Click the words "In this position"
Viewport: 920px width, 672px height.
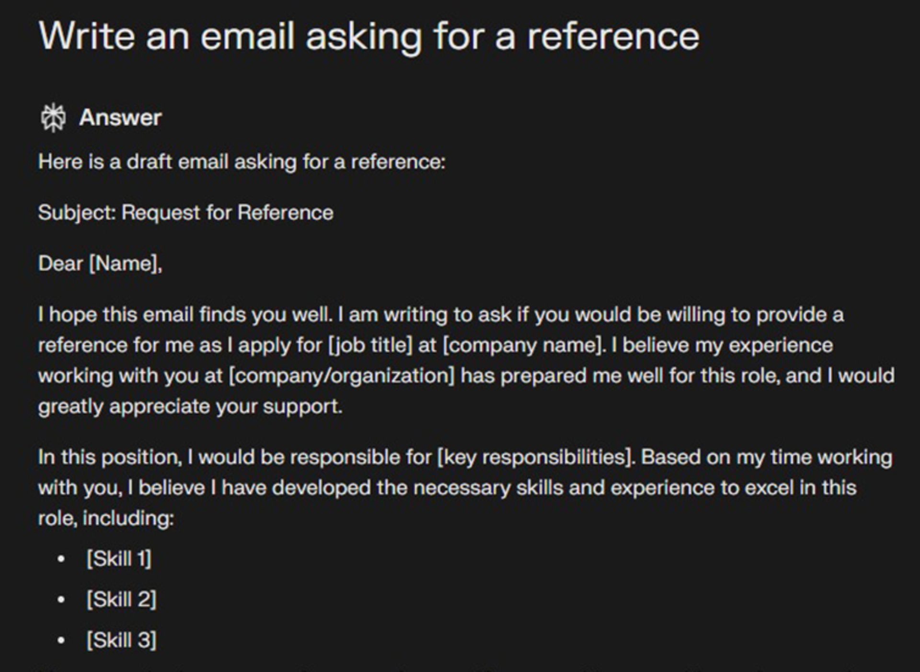110,457
